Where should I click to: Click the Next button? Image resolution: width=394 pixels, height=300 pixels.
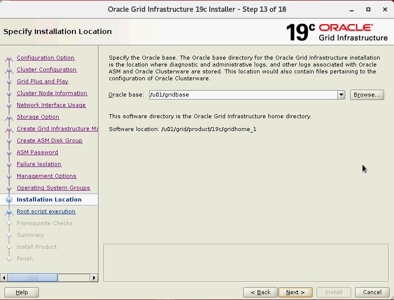pos(295,292)
